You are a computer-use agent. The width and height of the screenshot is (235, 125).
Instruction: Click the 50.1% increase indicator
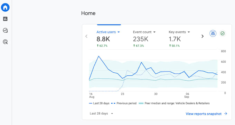click(174, 46)
